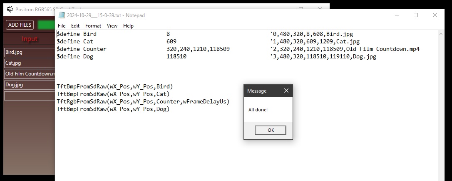The image size is (452, 181).
Task: Open the Format menu in Notepad
Action: click(93, 26)
